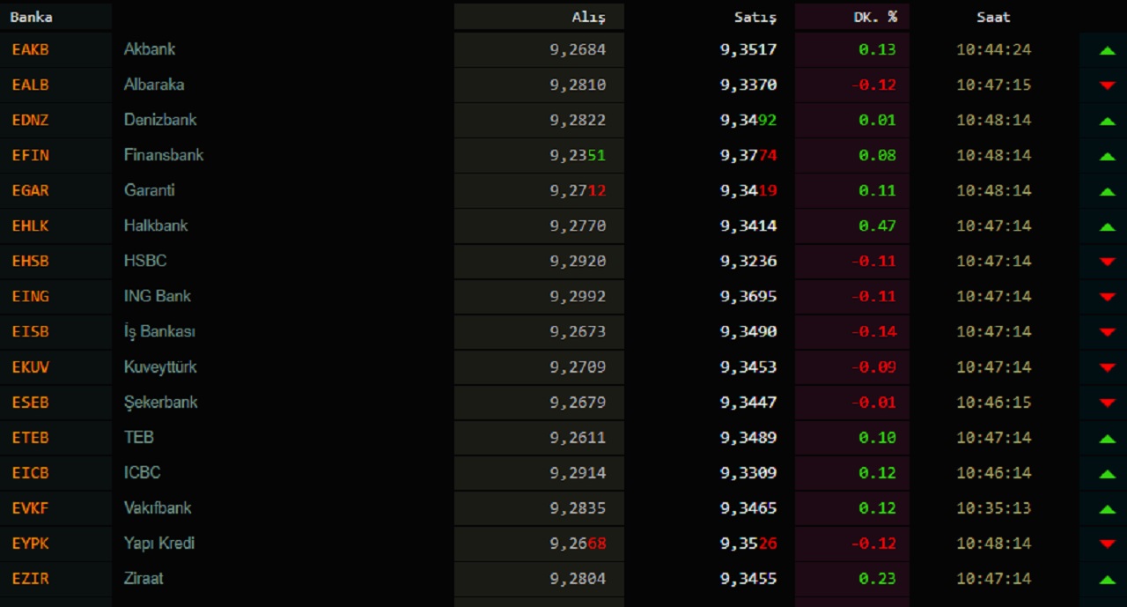Sort by the Banka column header
1127x607 pixels.
(x=31, y=17)
